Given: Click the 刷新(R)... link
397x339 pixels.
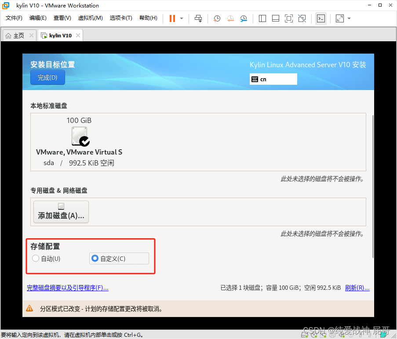Looking at the screenshot, I should tap(357, 288).
